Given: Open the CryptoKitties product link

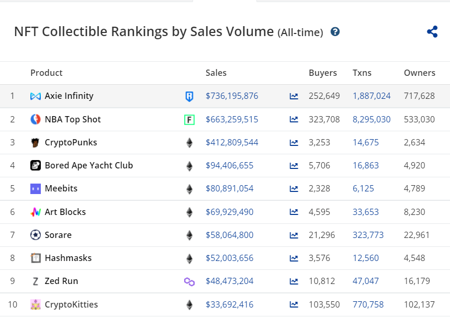Looking at the screenshot, I should pyautogui.click(x=71, y=304).
